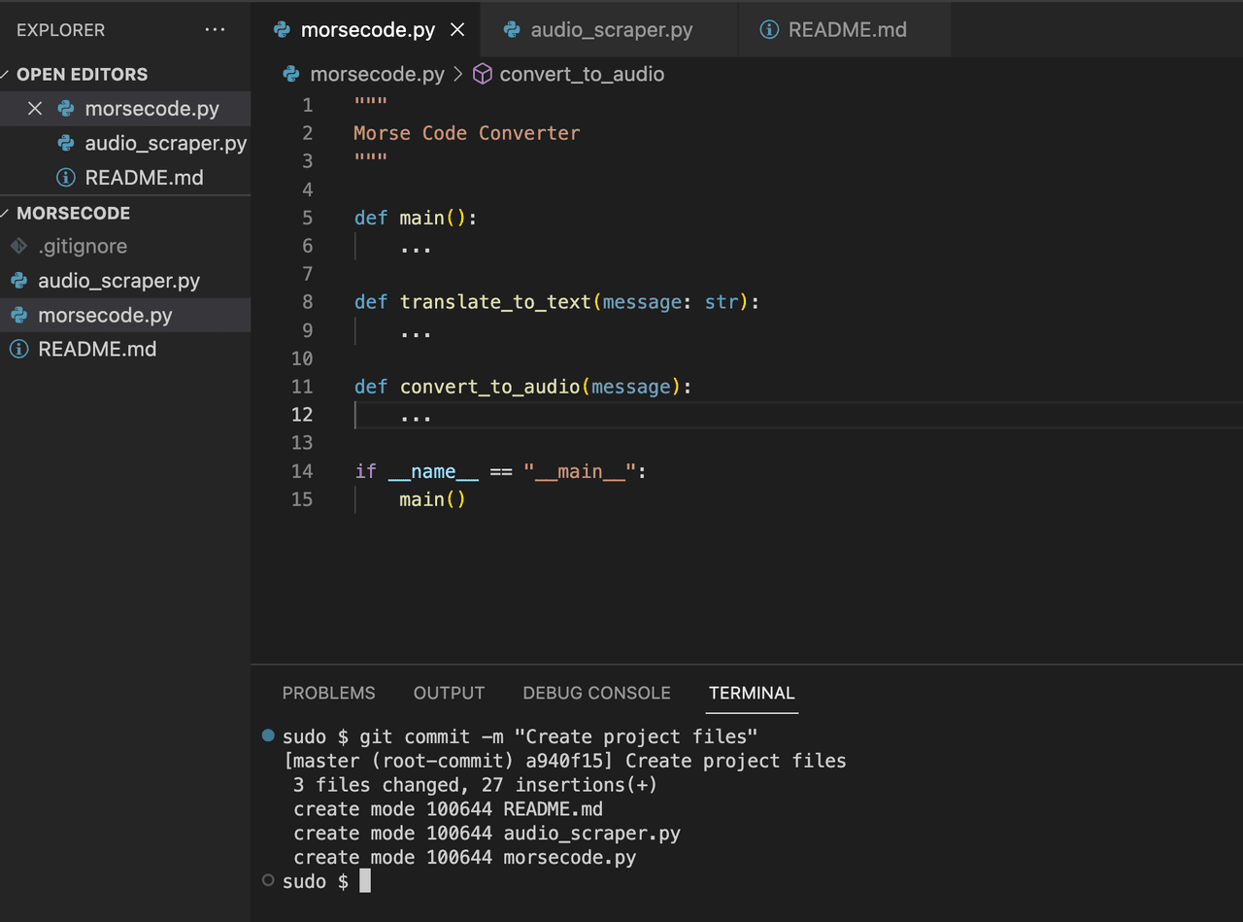Click '3 files changed, 27 insertions(+)' terminal line
This screenshot has width=1243, height=922.
[475, 785]
